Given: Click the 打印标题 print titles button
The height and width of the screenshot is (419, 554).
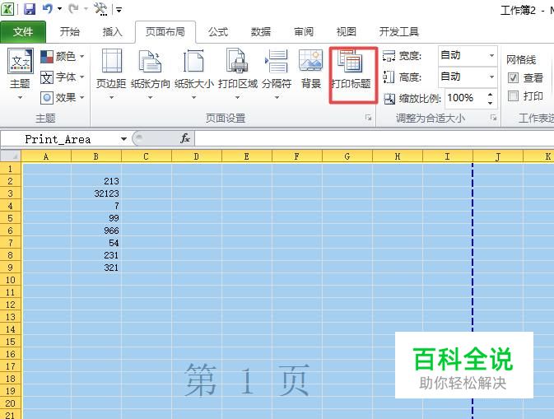Looking at the screenshot, I should [351, 69].
